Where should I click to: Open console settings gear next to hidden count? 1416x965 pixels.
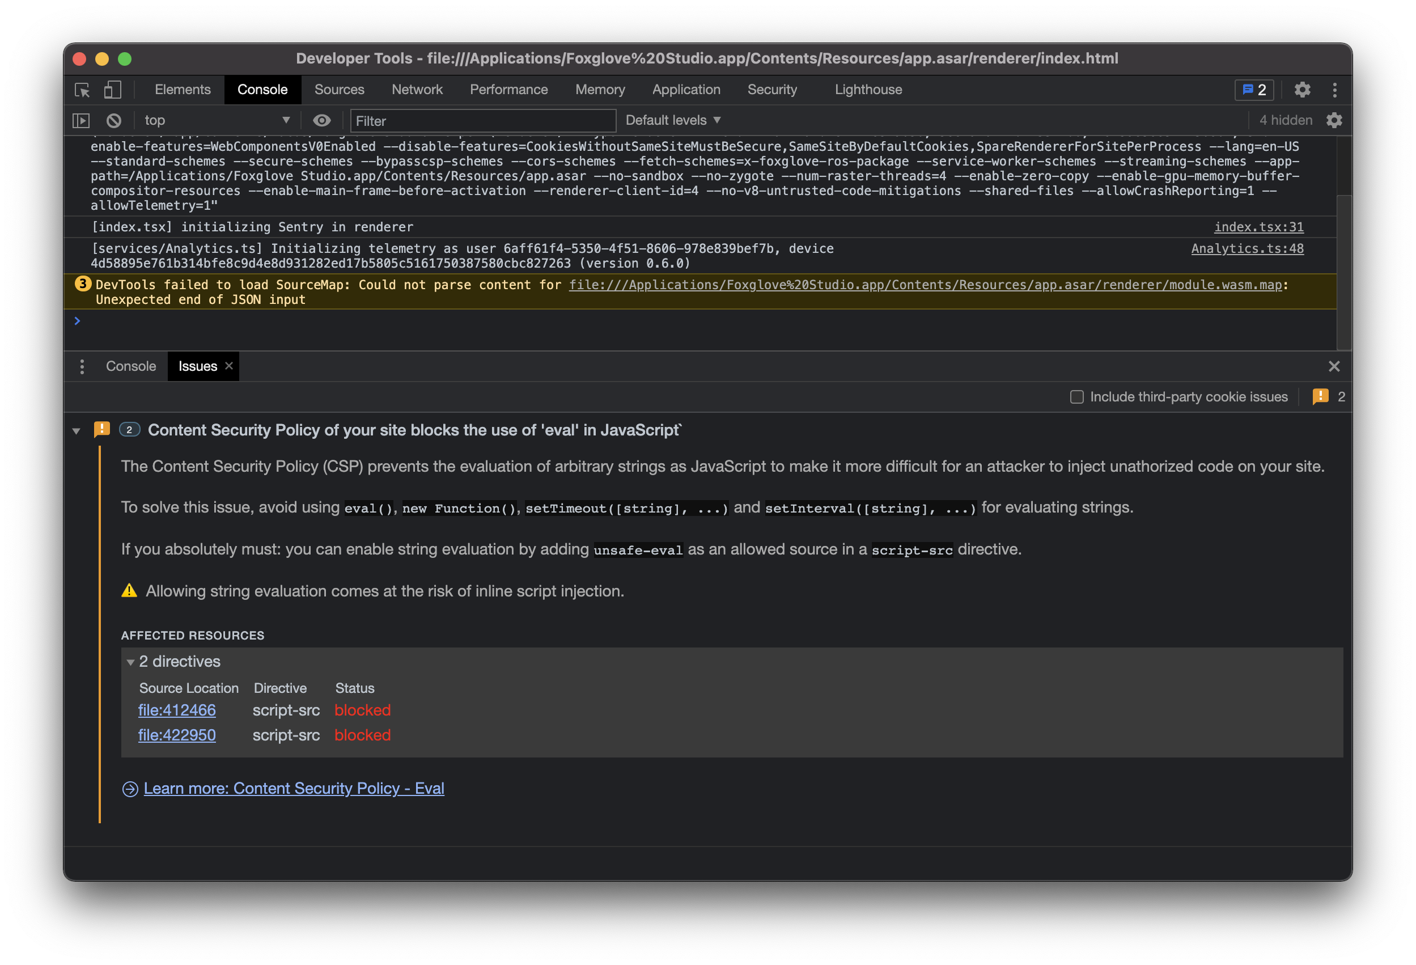point(1334,120)
